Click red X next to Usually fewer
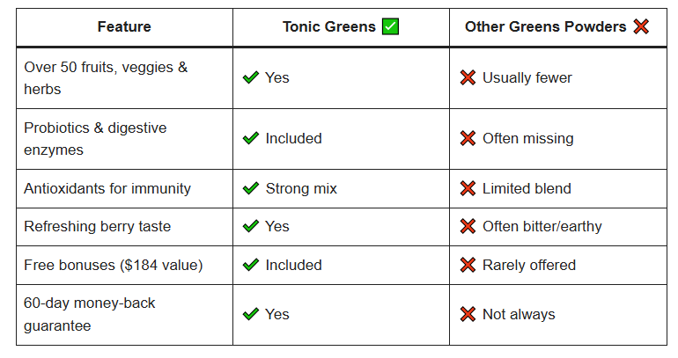Viewport: 678px width, 358px height. pyautogui.click(x=468, y=78)
